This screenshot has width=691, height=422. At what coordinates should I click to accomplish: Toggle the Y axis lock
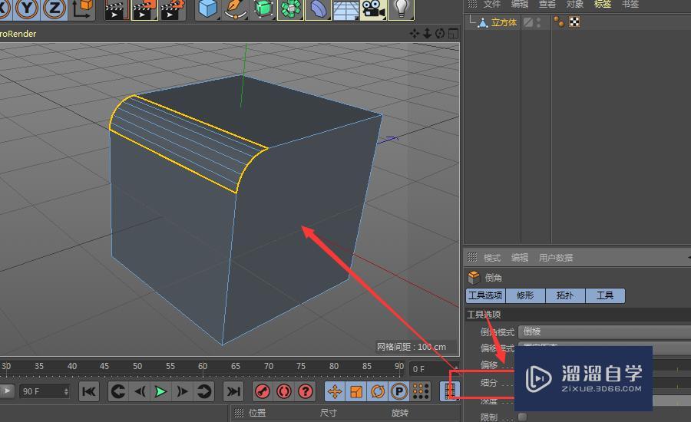27,8
